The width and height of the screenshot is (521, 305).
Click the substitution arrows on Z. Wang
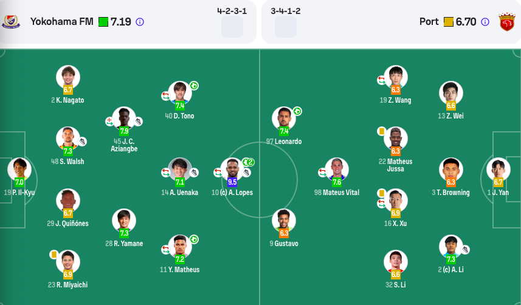pyautogui.click(x=381, y=80)
